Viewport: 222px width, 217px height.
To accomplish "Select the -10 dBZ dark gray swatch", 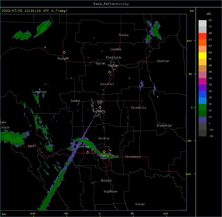I will tap(202, 133).
